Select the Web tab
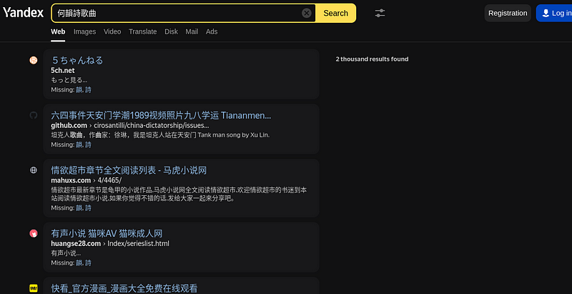 (x=58, y=31)
